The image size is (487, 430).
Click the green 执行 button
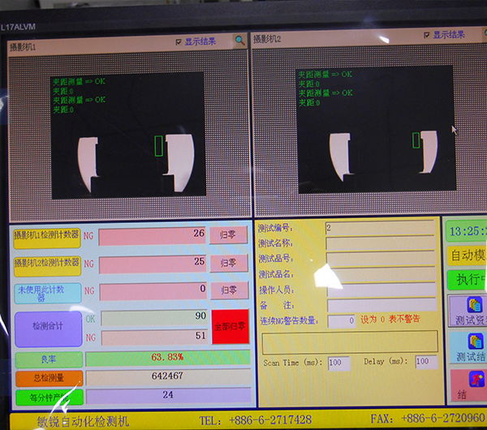(x=467, y=280)
